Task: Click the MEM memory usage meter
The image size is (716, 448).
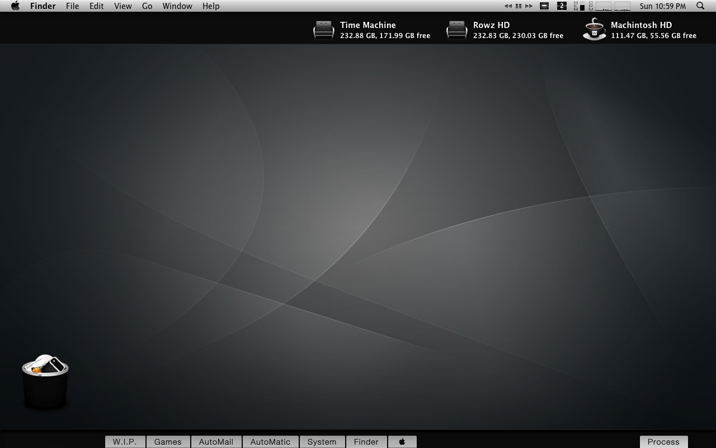Action: click(x=579, y=6)
